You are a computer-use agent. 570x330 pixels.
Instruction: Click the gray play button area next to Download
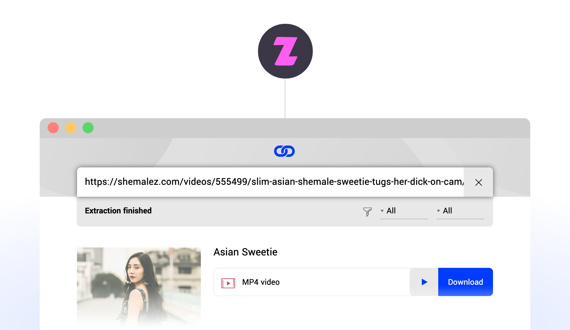(x=424, y=282)
